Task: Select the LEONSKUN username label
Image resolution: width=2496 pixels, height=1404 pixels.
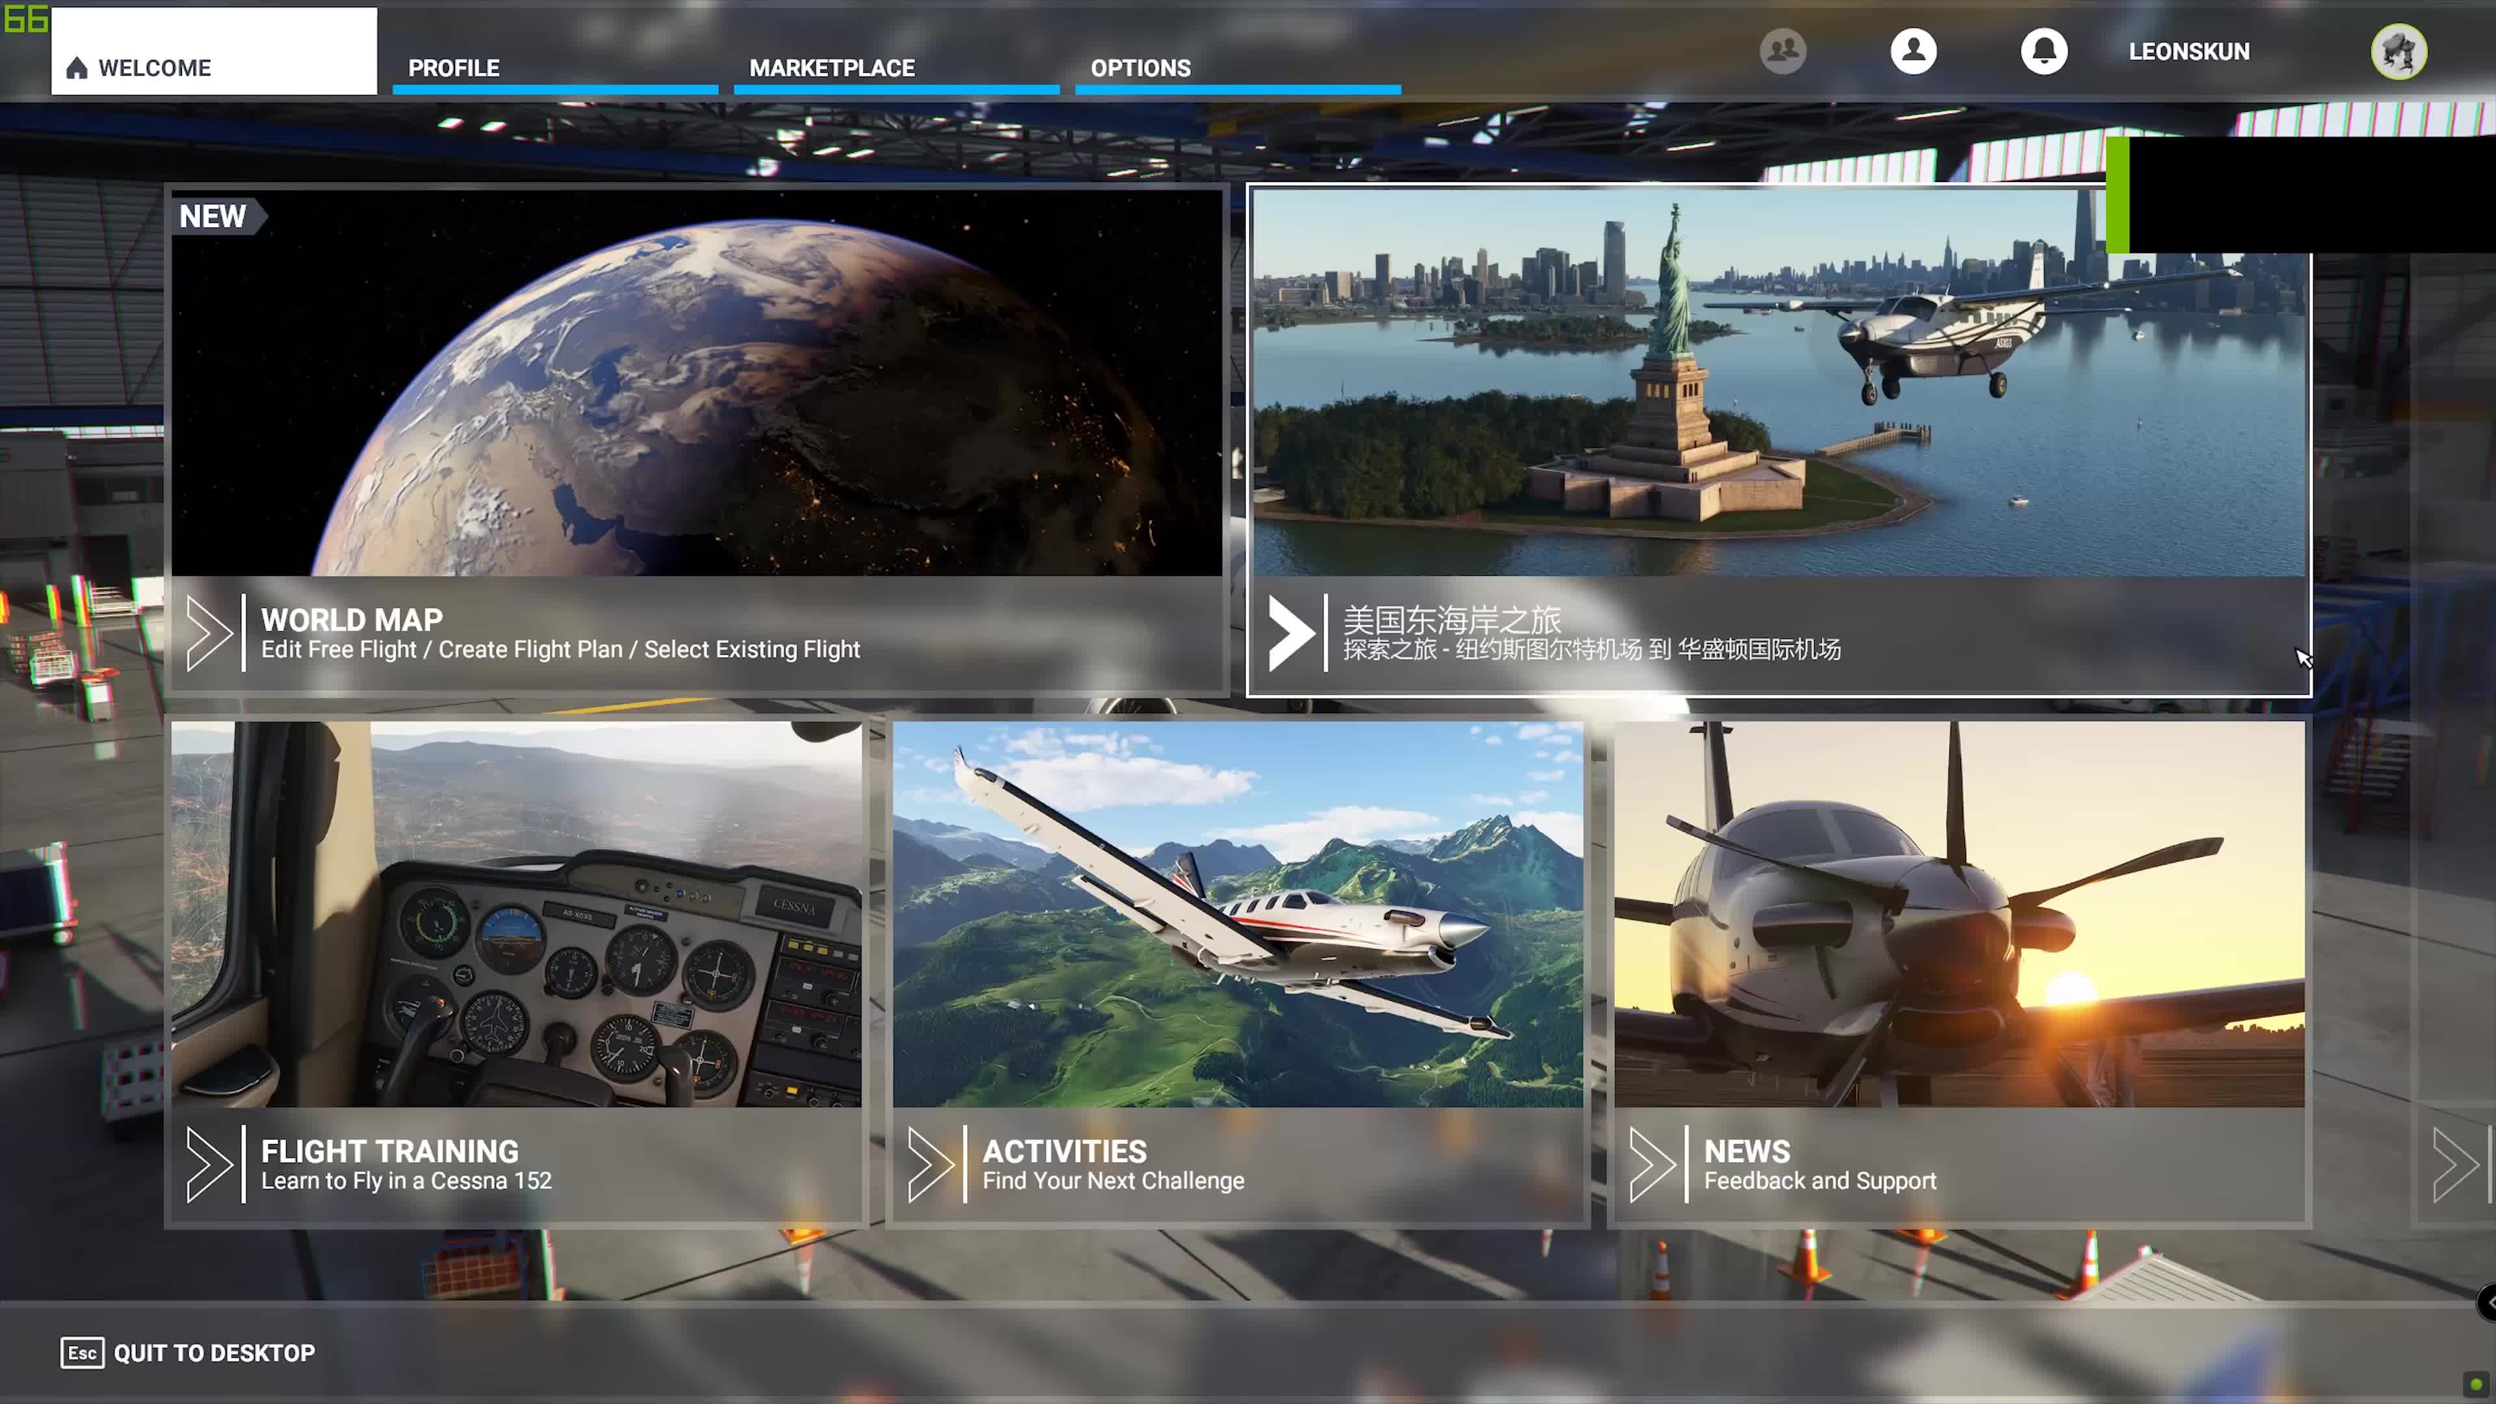Action: (x=2189, y=51)
